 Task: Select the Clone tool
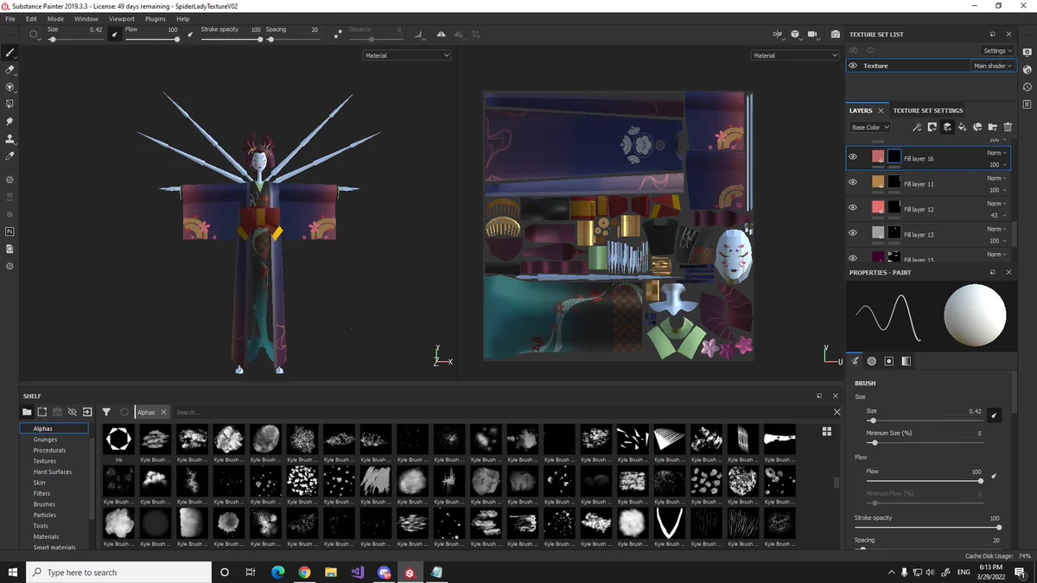[10, 139]
